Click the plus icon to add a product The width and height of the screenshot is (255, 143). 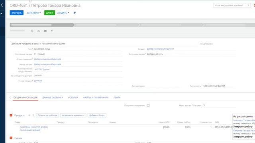click(x=29, y=115)
